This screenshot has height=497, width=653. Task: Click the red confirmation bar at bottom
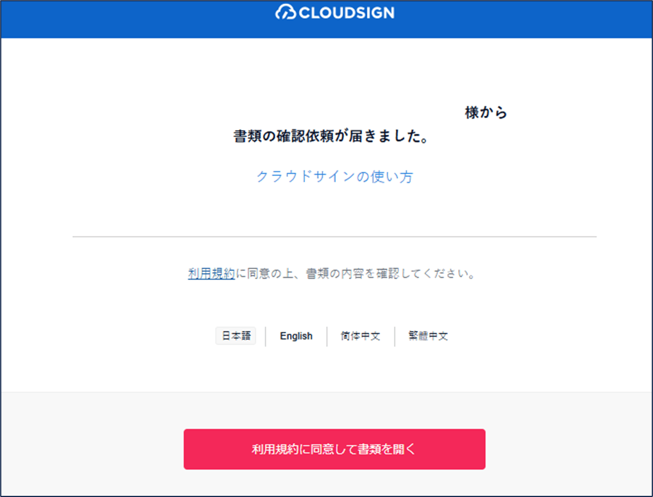[x=335, y=449]
